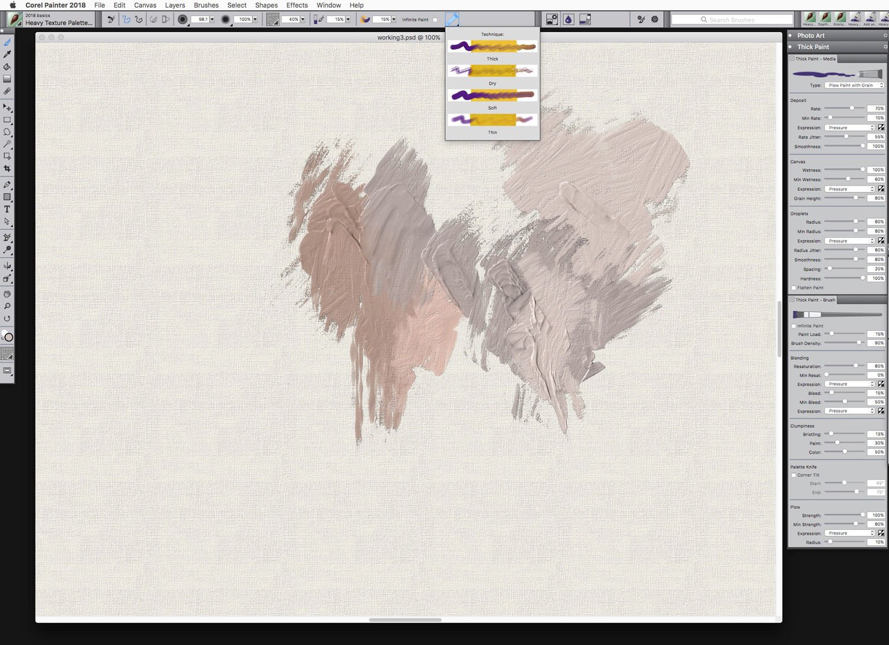The width and height of the screenshot is (889, 645).
Task: Click the Paint Load slider
Action: tap(845, 334)
